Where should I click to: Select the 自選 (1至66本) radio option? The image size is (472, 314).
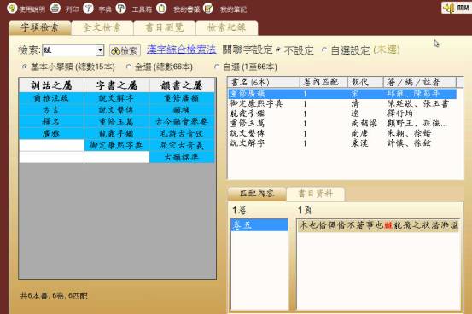216,67
